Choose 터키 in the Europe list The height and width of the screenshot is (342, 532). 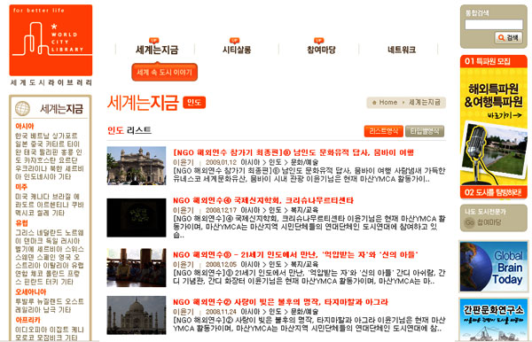coord(51,282)
